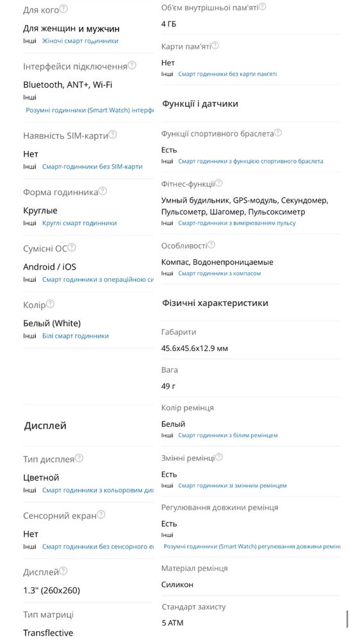This screenshot has width=360, height=641.
Task: Show hint icon for Тип дисплея
Action: click(x=79, y=458)
